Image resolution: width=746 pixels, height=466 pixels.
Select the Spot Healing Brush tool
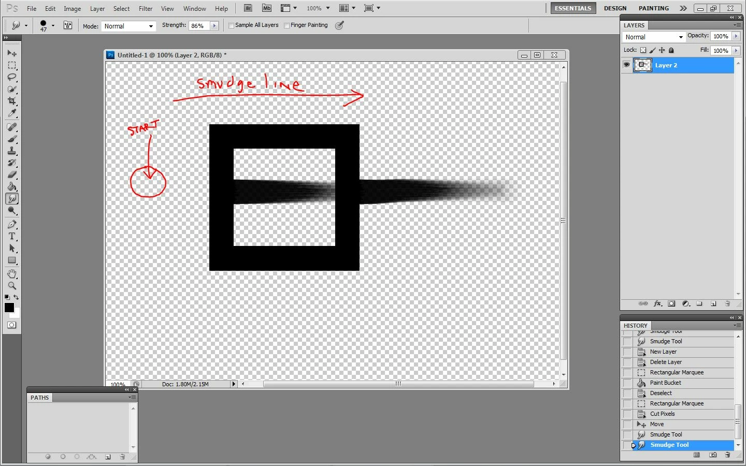(12, 127)
